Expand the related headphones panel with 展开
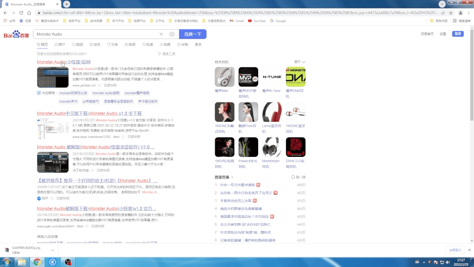Screen dimensions: 474x267 click(x=299, y=62)
